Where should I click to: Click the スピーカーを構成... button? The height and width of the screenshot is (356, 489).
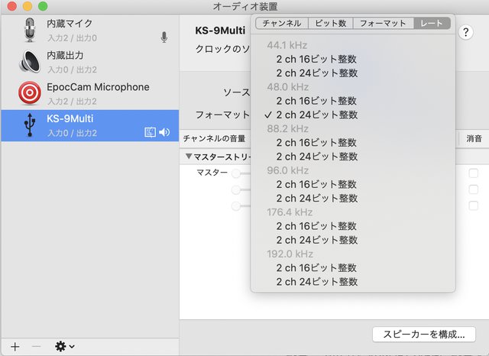tap(424, 335)
